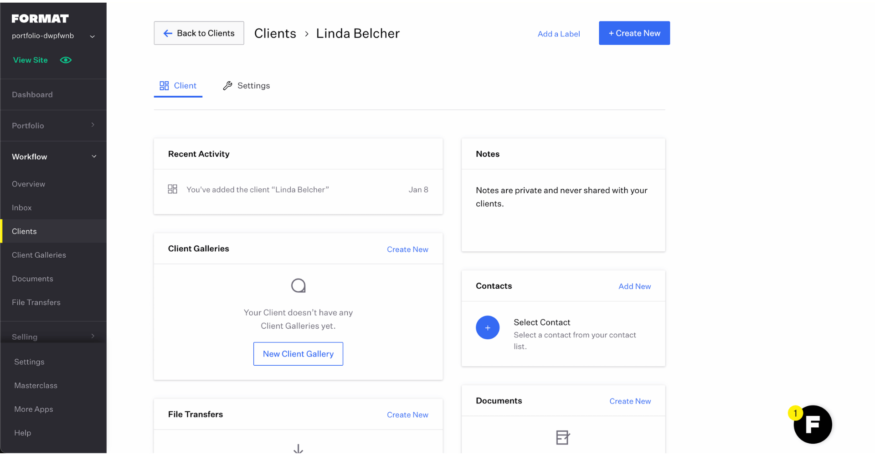This screenshot has height=456, width=875.
Task: Open the portfolio-dwpfwnb site dropdown
Action: [92, 36]
